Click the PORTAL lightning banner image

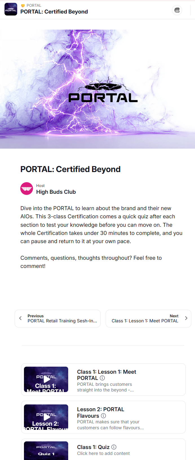[x=97, y=89]
